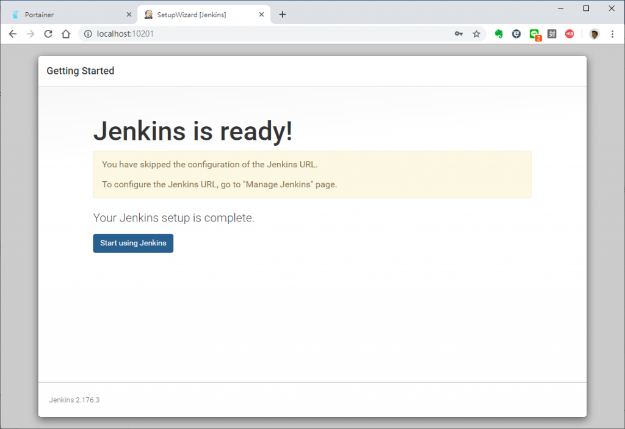Open a new browser tab

(283, 15)
